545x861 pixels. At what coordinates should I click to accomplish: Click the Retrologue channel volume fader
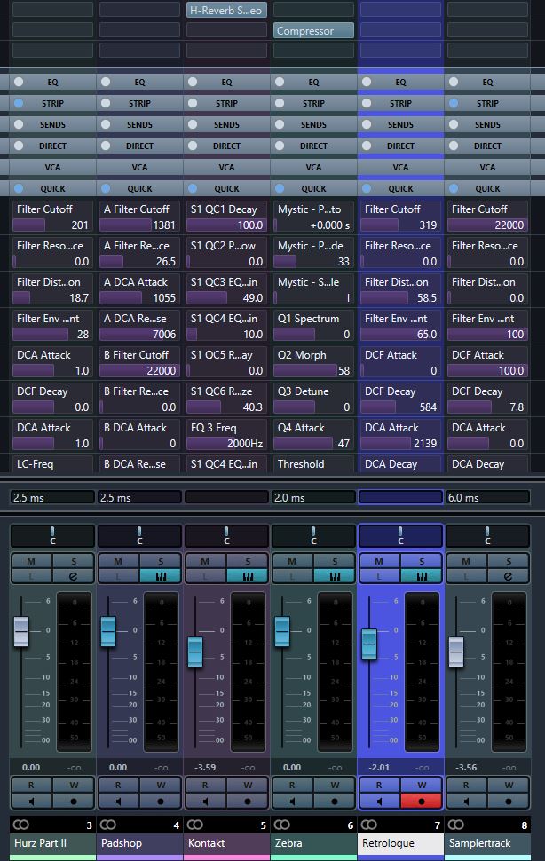click(x=368, y=643)
